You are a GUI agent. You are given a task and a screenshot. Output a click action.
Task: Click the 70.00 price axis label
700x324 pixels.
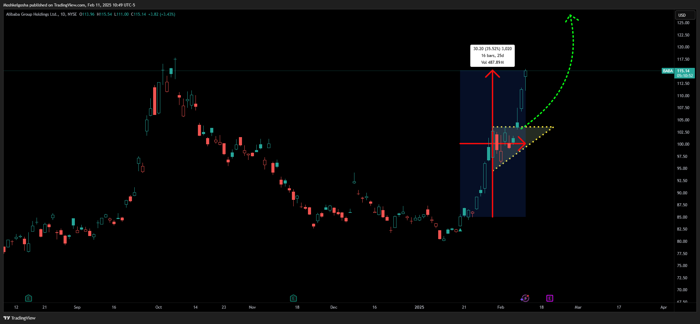coord(682,290)
